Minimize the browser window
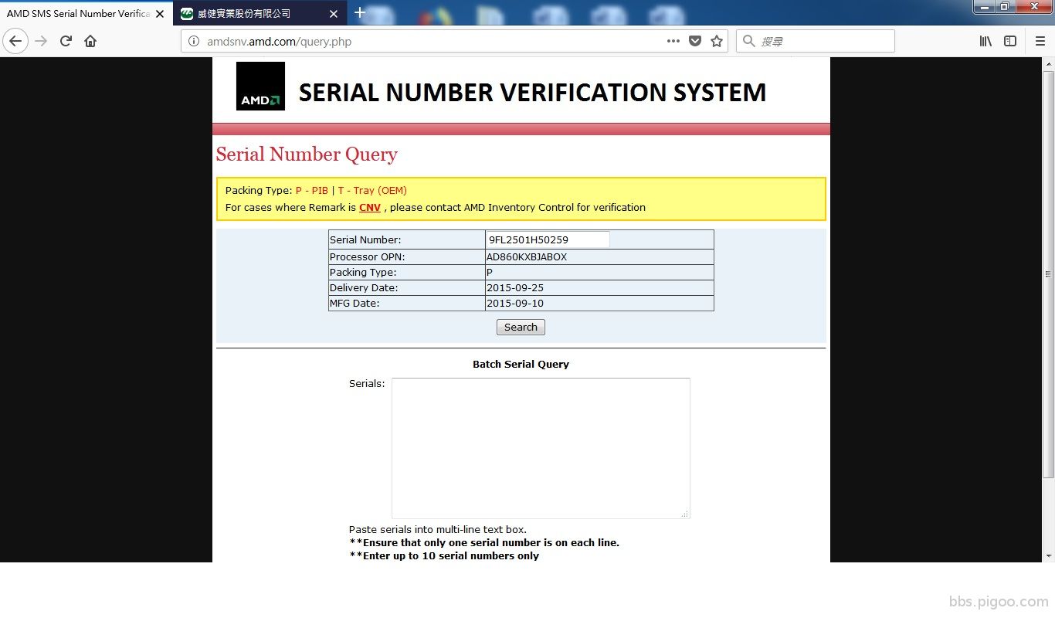 tap(985, 7)
